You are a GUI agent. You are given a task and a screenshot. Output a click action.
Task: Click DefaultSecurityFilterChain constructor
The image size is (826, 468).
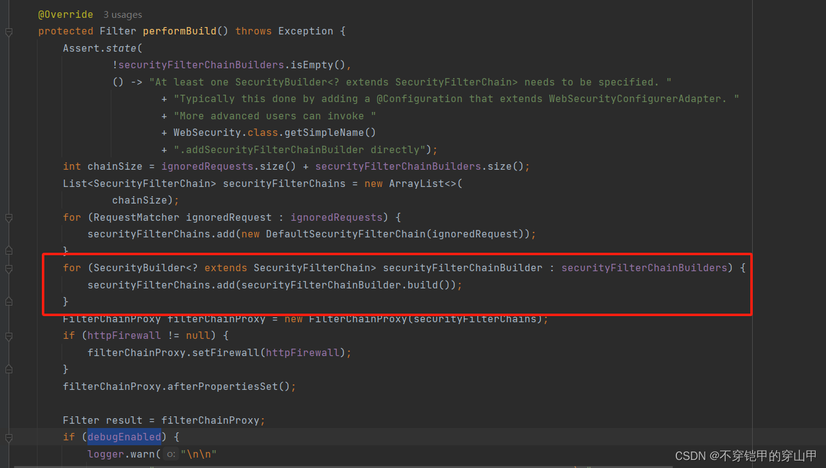(346, 234)
